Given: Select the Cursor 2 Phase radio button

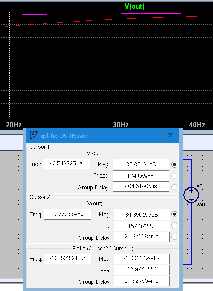Looking at the screenshot, I should coord(175,226).
